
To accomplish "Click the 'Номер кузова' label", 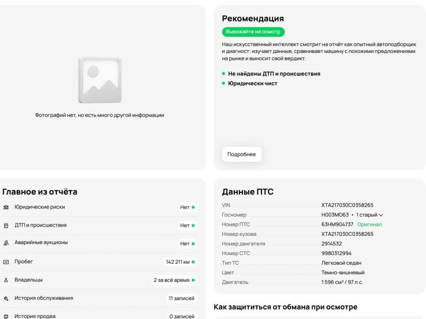I will point(239,234).
